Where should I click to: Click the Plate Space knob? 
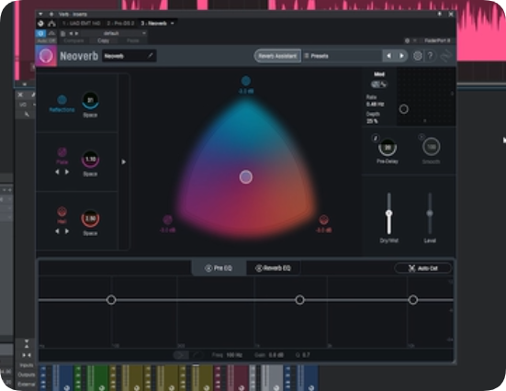coord(90,160)
